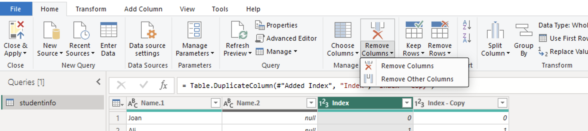Image resolution: width=588 pixels, height=131 pixels.
Task: Click the Split Column icon
Action: tap(495, 30)
